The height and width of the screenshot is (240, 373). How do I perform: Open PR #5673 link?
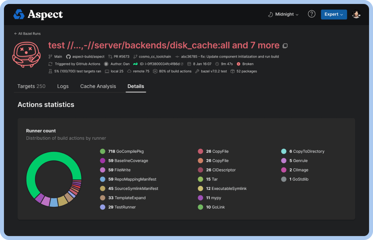(x=122, y=57)
